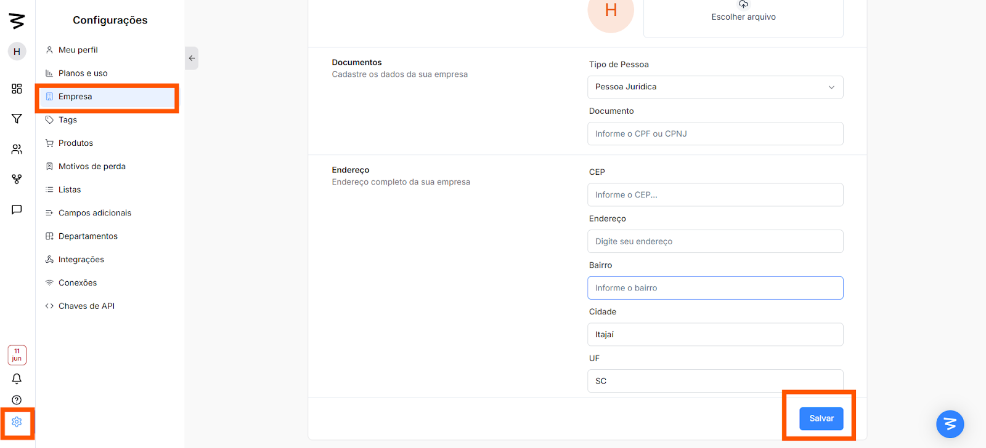The image size is (986, 448).
Task: Click Escolher arquivo upload area
Action: click(743, 17)
